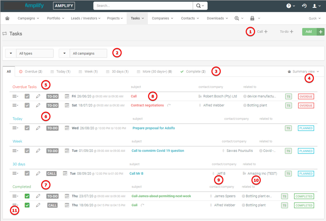
Task: Switch to the 30 days (1) tab
Action: click(117, 71)
